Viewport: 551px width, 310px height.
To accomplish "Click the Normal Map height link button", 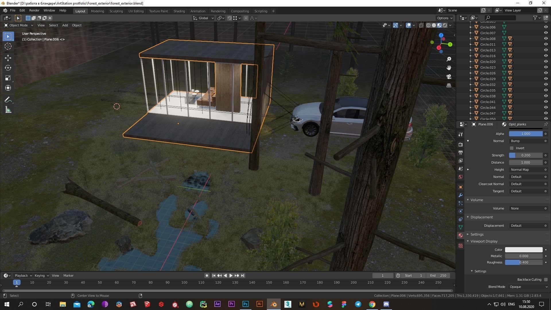I will click(528, 170).
